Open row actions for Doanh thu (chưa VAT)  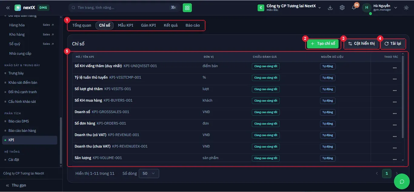point(395,148)
